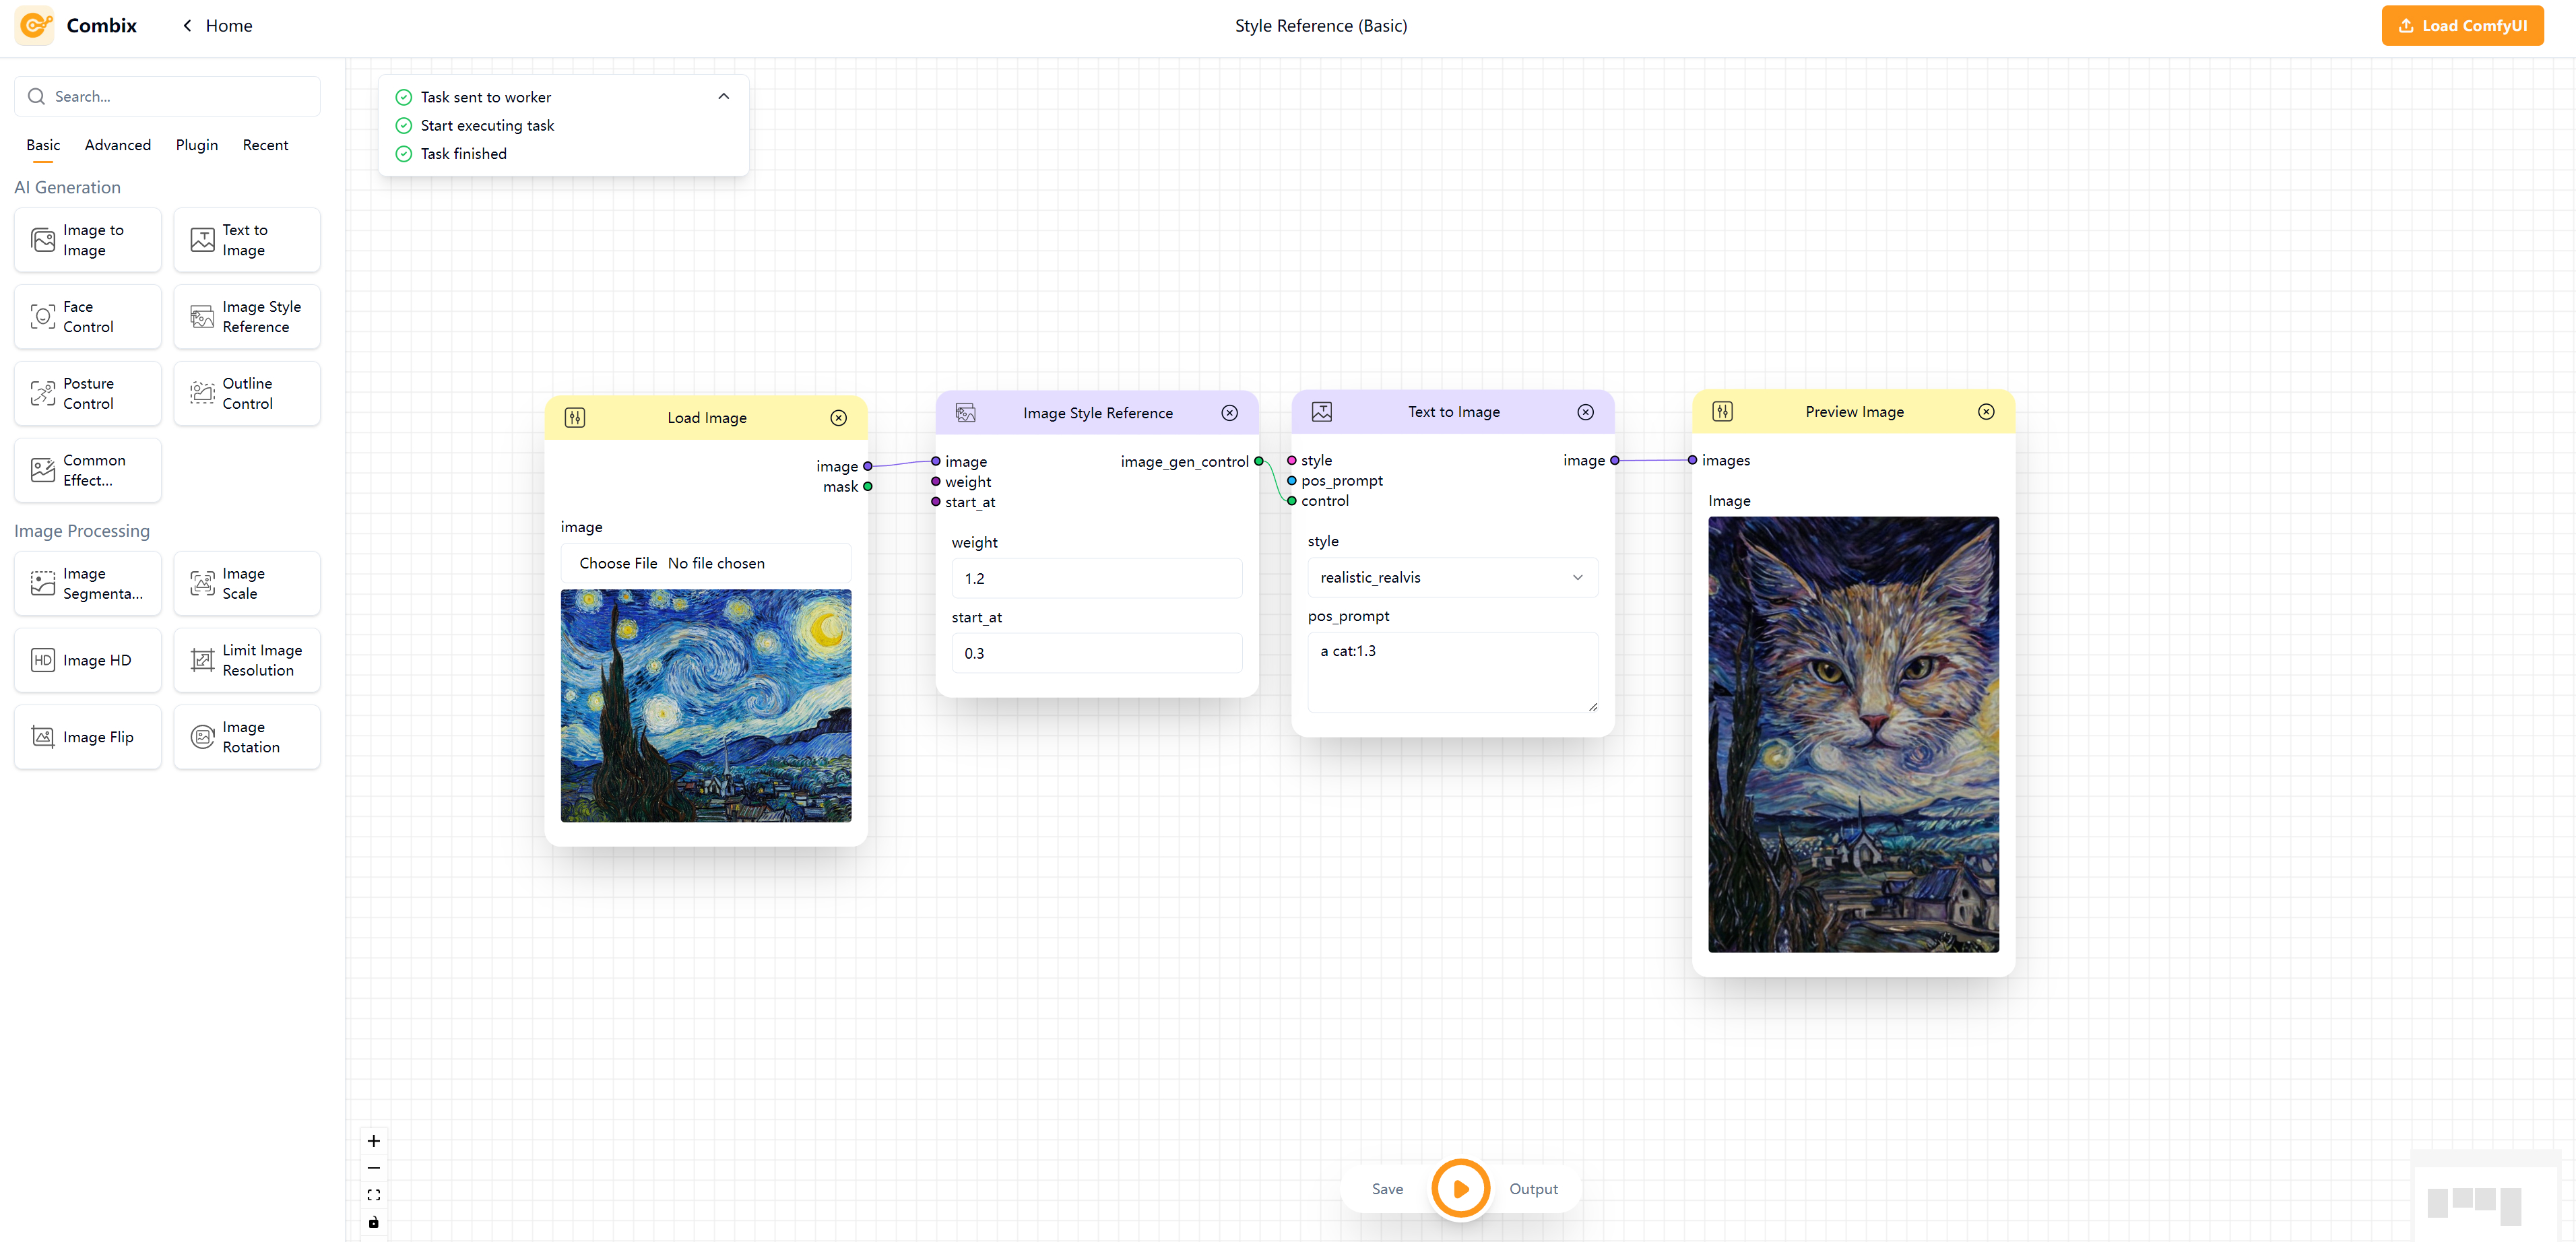Add the Image Style Reference node from the sidebar
The image size is (2576, 1242).
247,317
